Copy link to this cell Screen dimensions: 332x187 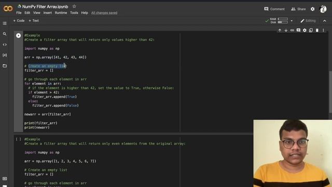(292, 30)
